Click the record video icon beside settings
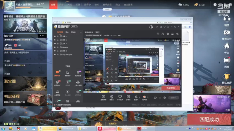Viewport: 234px width, 131px height. (155, 98)
